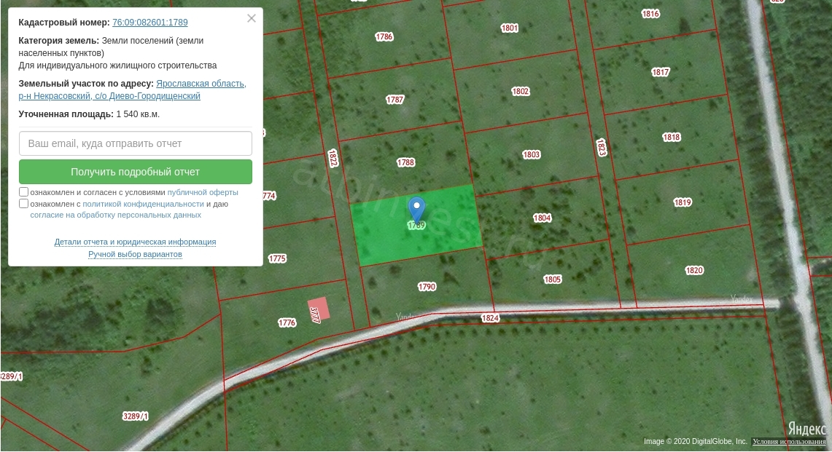Select parcel label 1790 on map
This screenshot has width=832, height=452.
coord(427,287)
